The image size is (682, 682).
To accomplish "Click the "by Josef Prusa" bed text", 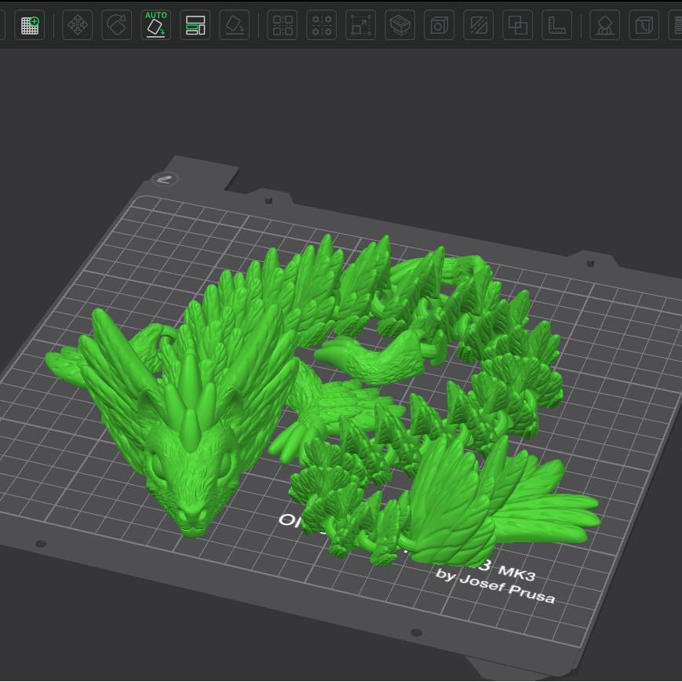I will (495, 587).
